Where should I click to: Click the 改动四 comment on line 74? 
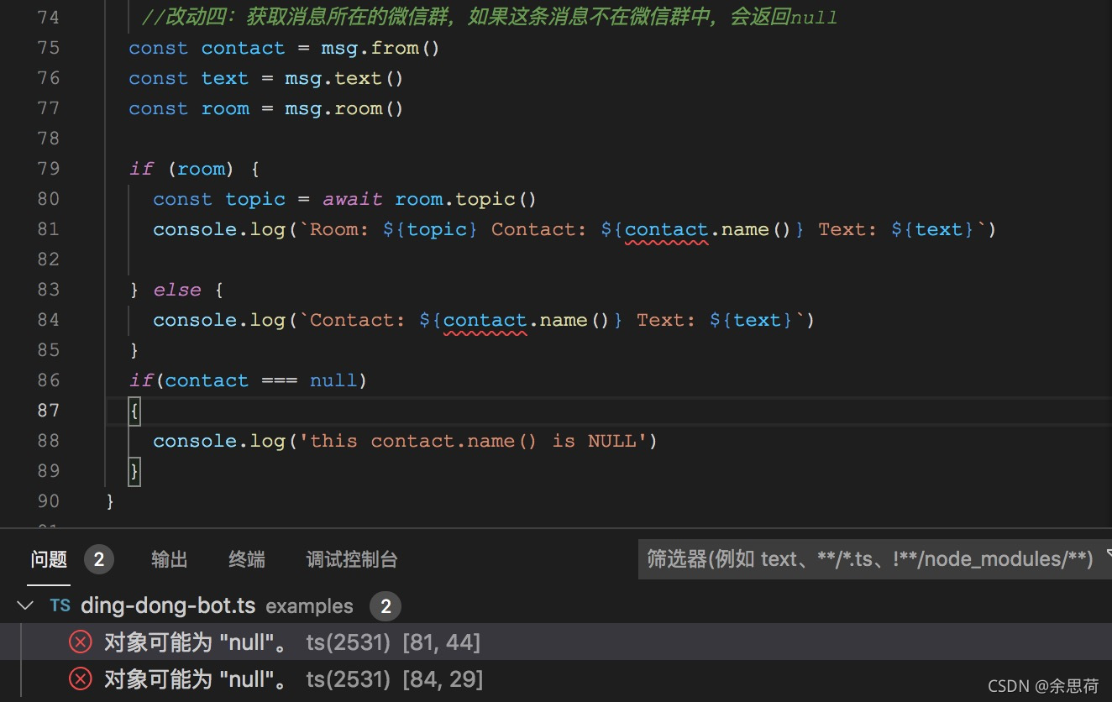tap(489, 18)
